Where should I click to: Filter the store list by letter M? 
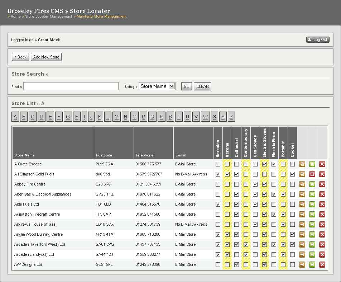(x=117, y=117)
